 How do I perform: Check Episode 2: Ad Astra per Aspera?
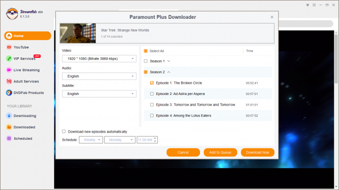point(152,94)
